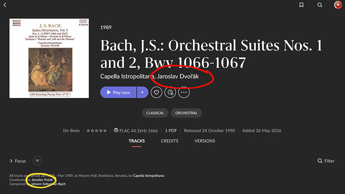Click the Play now button
Viewport: 345px width, 194px height.
[x=118, y=92]
